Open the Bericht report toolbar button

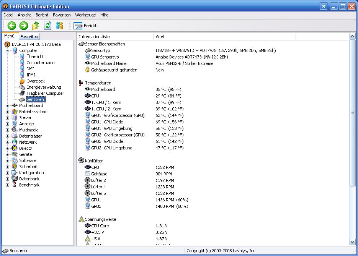pyautogui.click(x=85, y=26)
